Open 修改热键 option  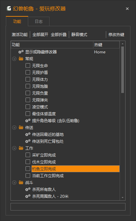(116, 34)
